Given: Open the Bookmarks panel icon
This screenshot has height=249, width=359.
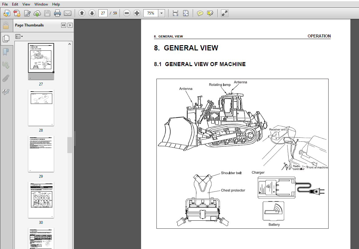Looking at the screenshot, I should coord(6,52).
